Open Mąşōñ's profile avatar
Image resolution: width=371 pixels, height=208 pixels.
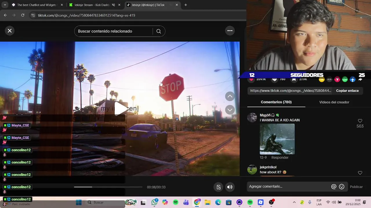(x=252, y=118)
